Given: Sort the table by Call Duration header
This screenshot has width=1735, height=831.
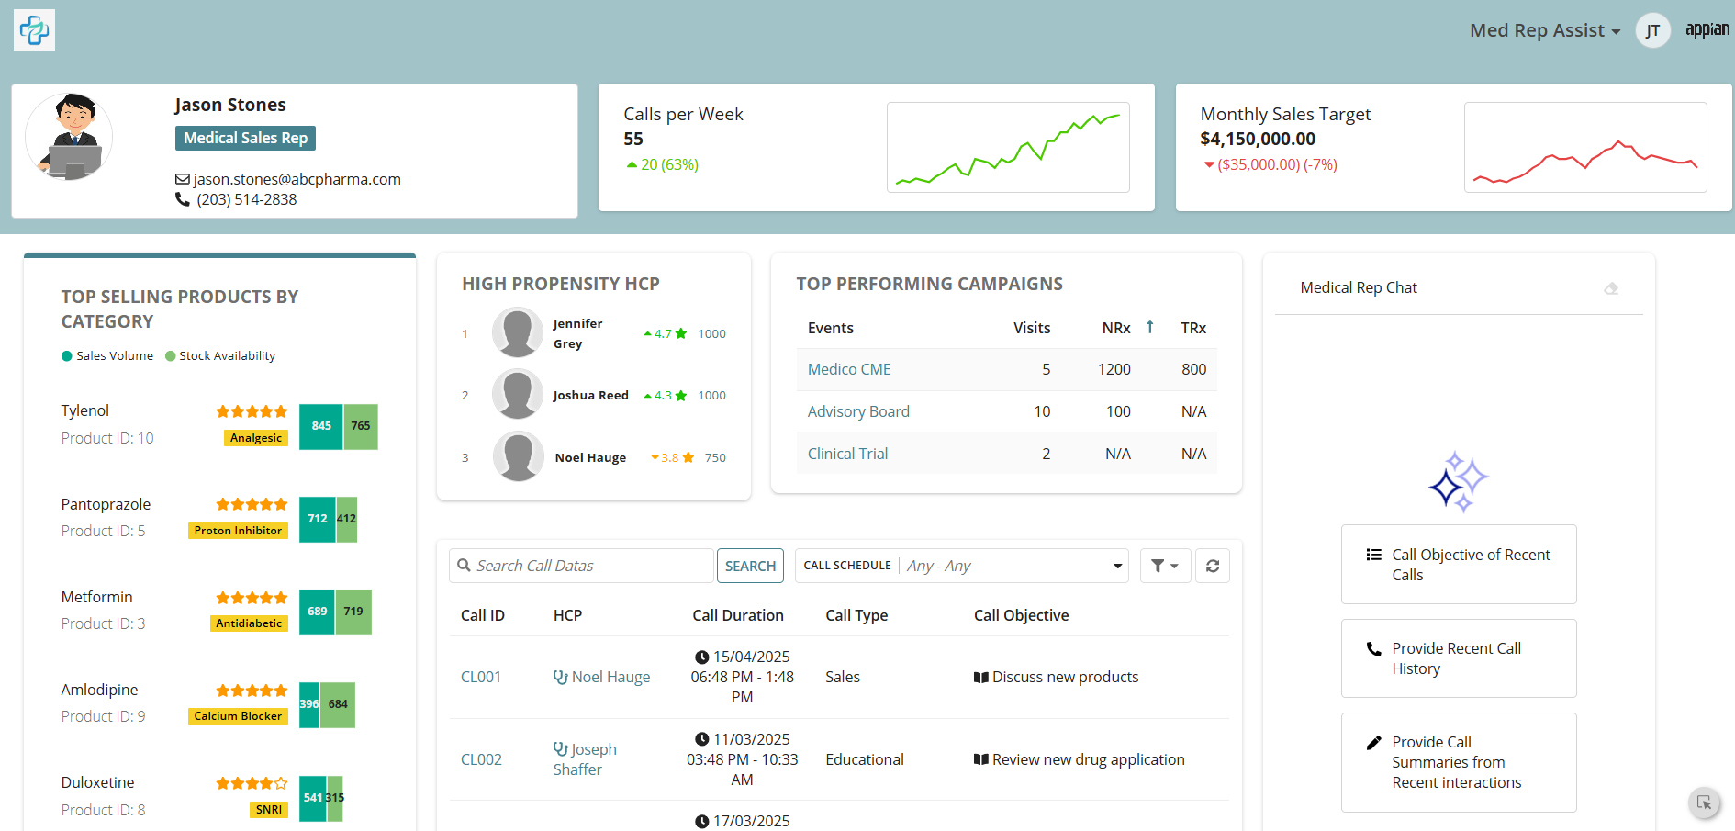Looking at the screenshot, I should [738, 615].
